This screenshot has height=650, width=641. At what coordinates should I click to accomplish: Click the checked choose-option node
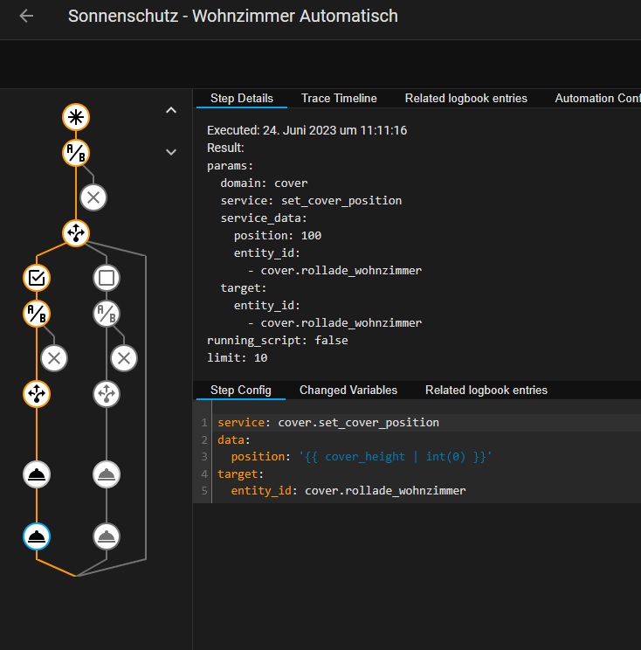coord(37,278)
